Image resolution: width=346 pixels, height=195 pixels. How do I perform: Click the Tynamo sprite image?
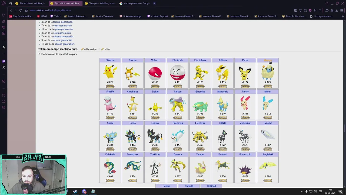tap(268, 135)
